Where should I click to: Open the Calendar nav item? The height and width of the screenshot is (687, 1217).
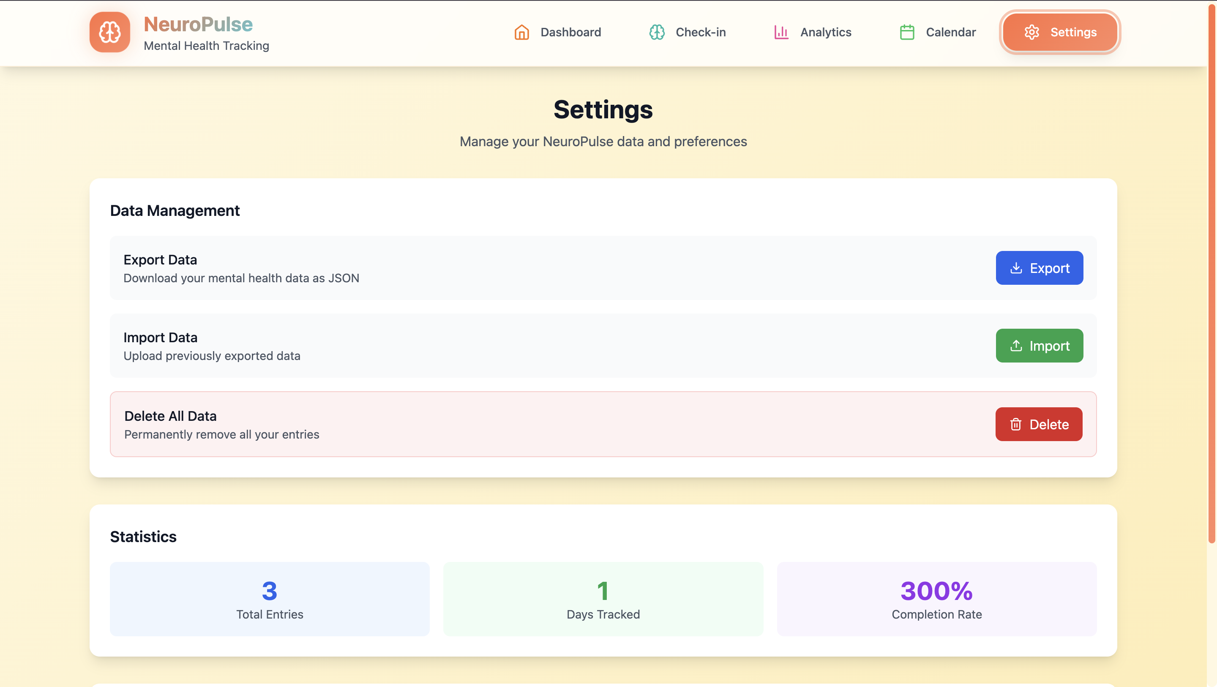point(950,32)
